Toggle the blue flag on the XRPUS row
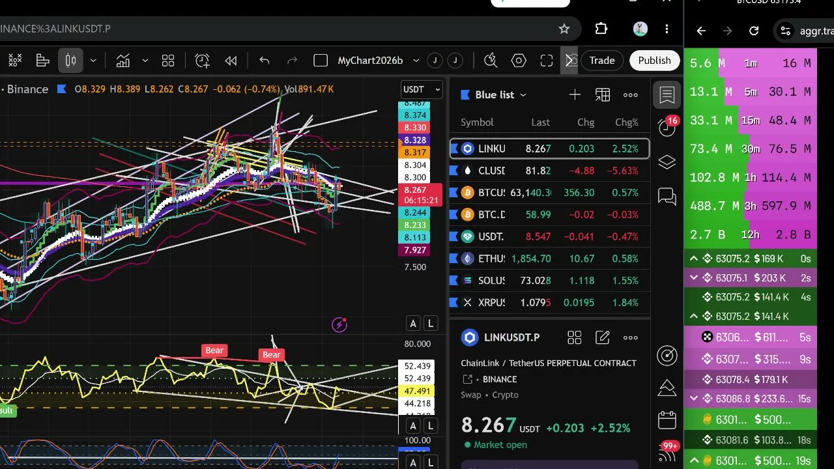This screenshot has width=834, height=469. (x=453, y=303)
